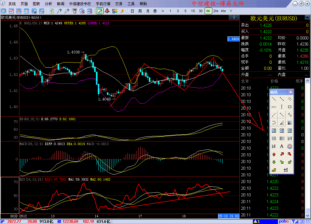311x224 pixels.
Task: Open the quote list view icon
Action: [26, 11]
